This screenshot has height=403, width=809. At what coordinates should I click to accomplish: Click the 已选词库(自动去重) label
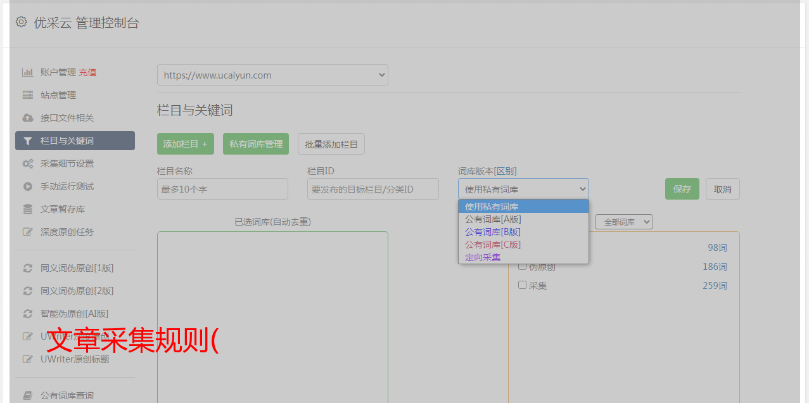click(x=272, y=222)
